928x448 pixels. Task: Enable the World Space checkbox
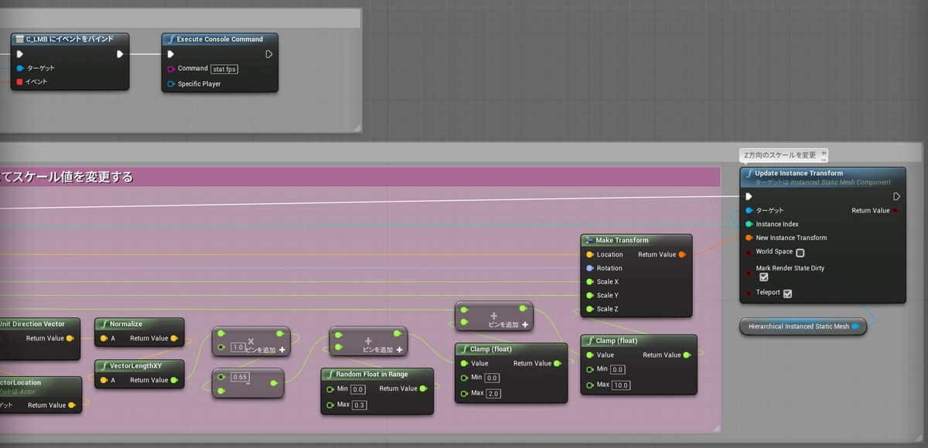(801, 253)
